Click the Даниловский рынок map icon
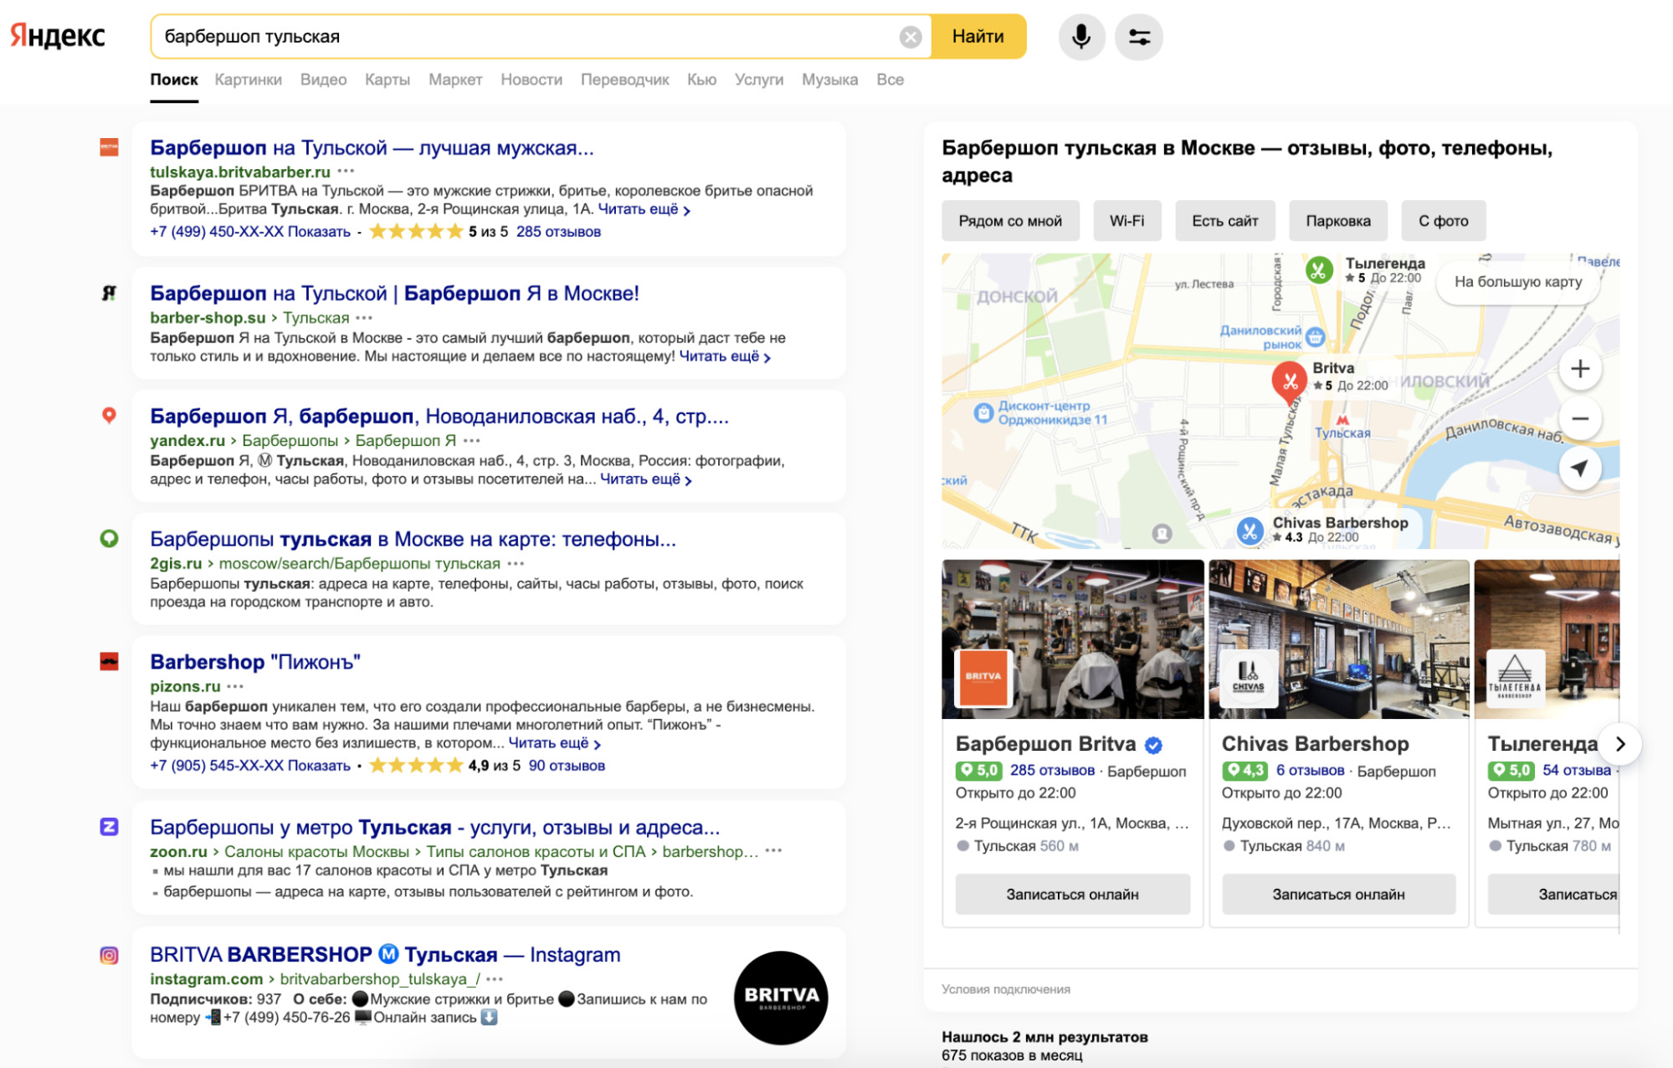Image resolution: width=1673 pixels, height=1068 pixels. [x=1316, y=337]
